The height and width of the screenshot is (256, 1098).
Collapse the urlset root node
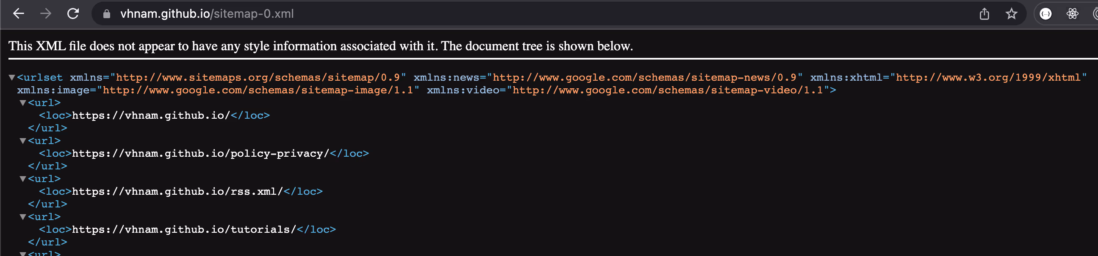click(12, 77)
